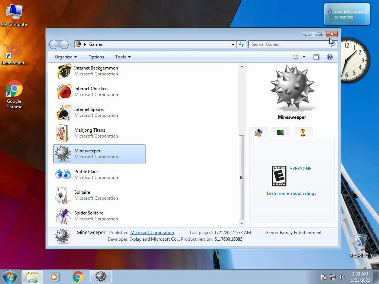Click the Search Games input field
The height and width of the screenshot is (284, 379).
pyautogui.click(x=289, y=44)
